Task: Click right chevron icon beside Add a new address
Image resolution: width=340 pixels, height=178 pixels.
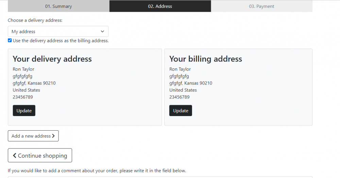Action: click(x=54, y=136)
